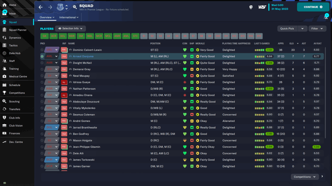Tick Dominic Calvert-Lewin's selection checkbox
Image resolution: width=332 pixels, height=186 pixels.
pos(42,50)
